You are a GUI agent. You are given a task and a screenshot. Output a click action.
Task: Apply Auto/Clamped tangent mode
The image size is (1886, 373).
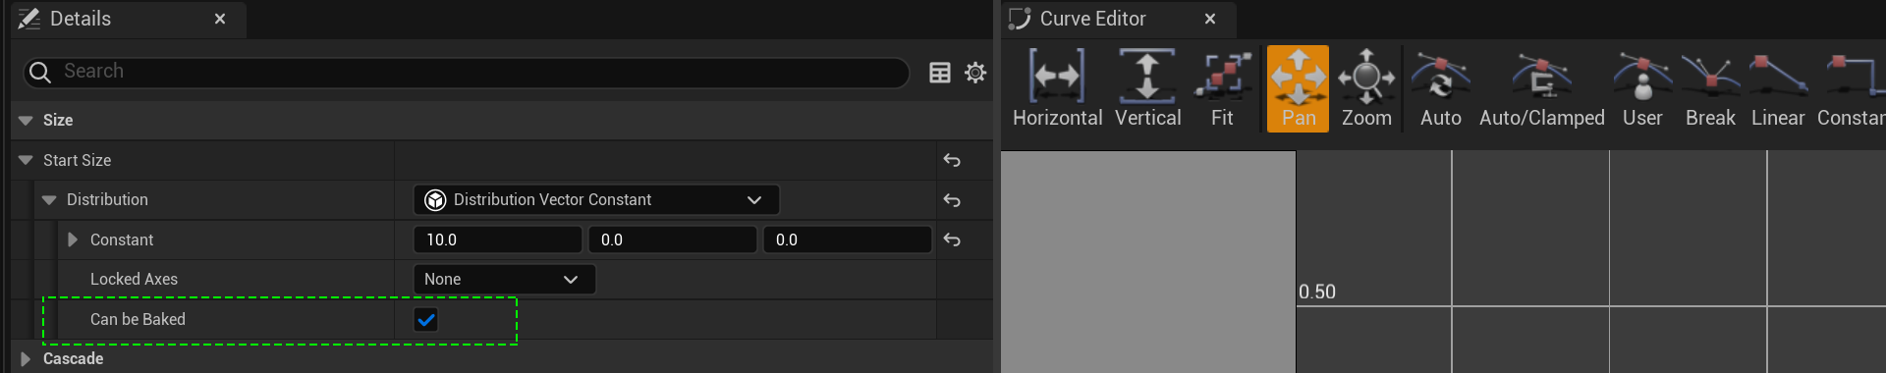pos(1541,88)
